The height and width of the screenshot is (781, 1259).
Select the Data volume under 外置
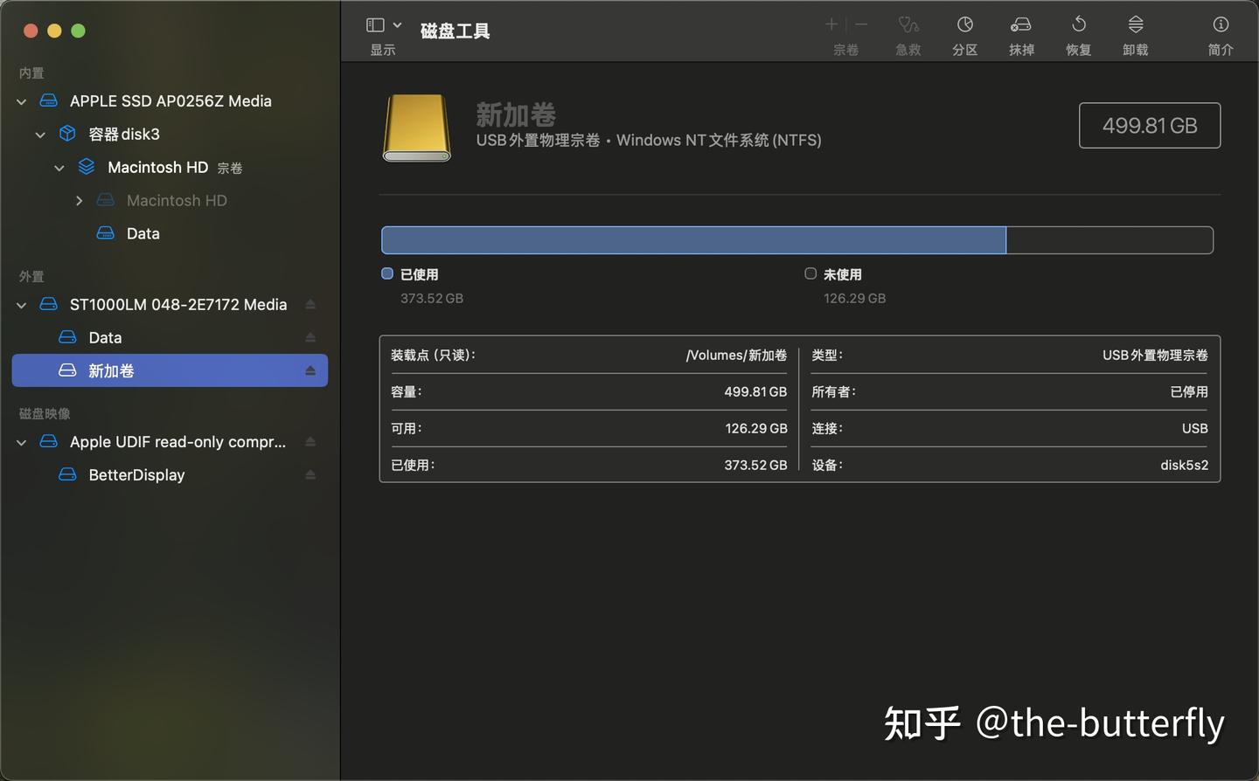(105, 337)
